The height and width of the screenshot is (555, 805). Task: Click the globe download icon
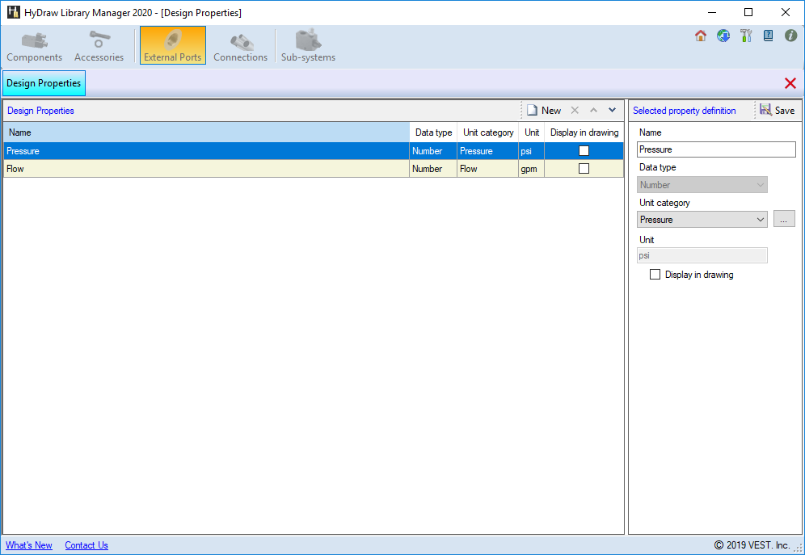pos(723,36)
